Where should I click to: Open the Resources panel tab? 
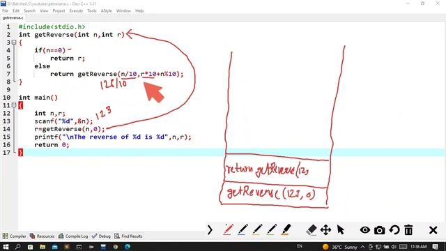click(x=42, y=236)
